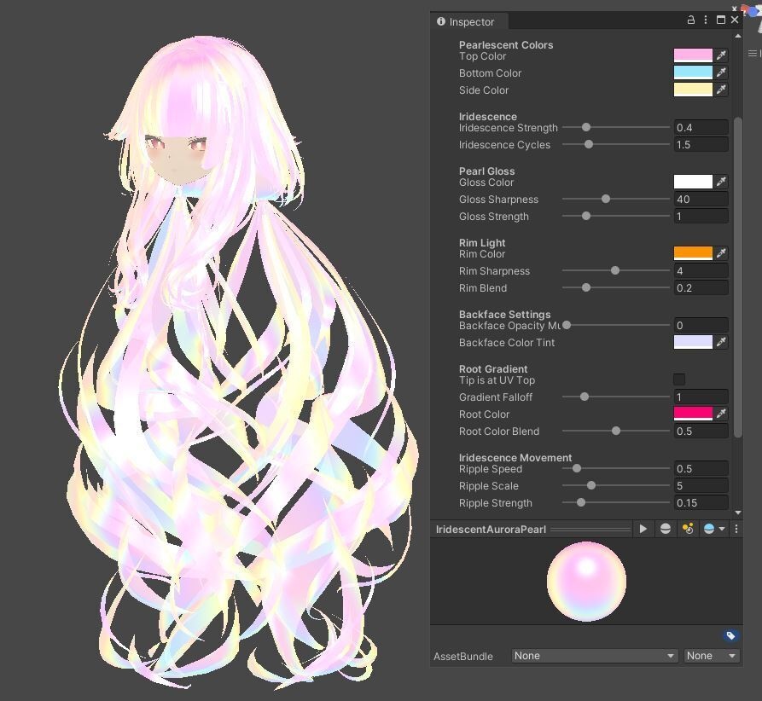The width and height of the screenshot is (762, 701).
Task: Open the Side Color yellow swatch
Action: tap(693, 90)
